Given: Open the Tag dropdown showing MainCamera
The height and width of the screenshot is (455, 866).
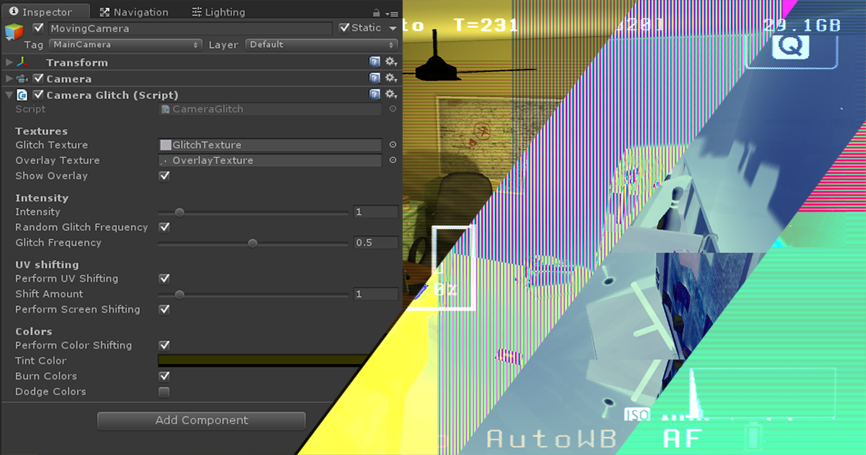Looking at the screenshot, I should (125, 44).
